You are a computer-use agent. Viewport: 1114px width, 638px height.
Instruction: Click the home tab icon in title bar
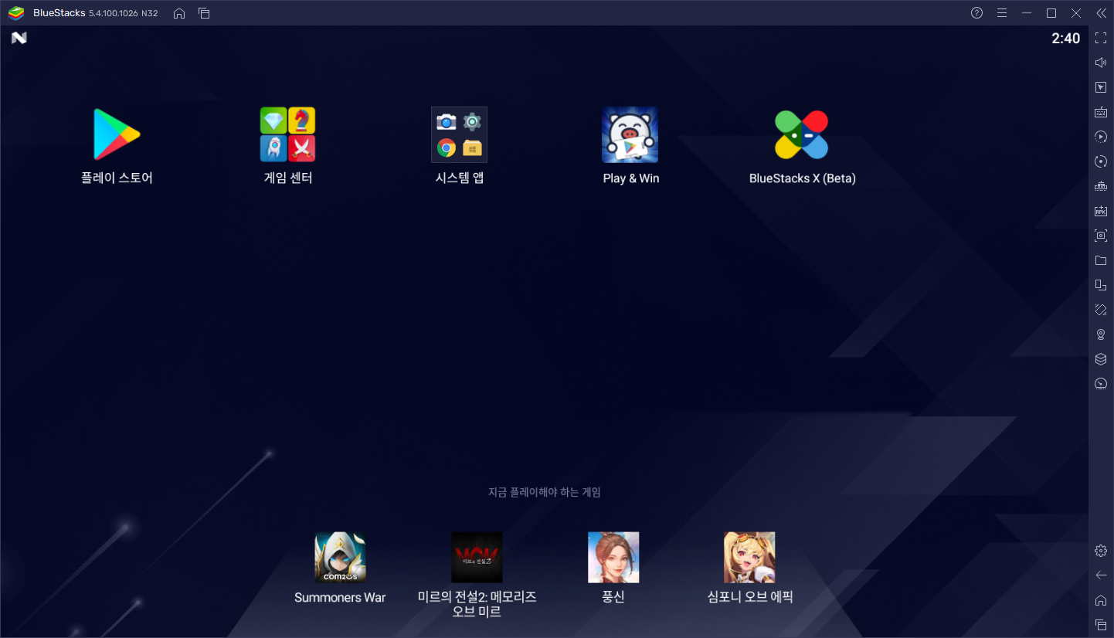coord(179,13)
